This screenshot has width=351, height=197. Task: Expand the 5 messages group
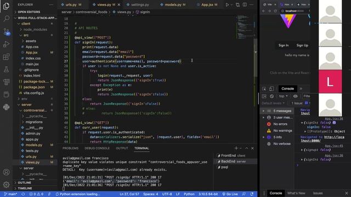(278, 111)
